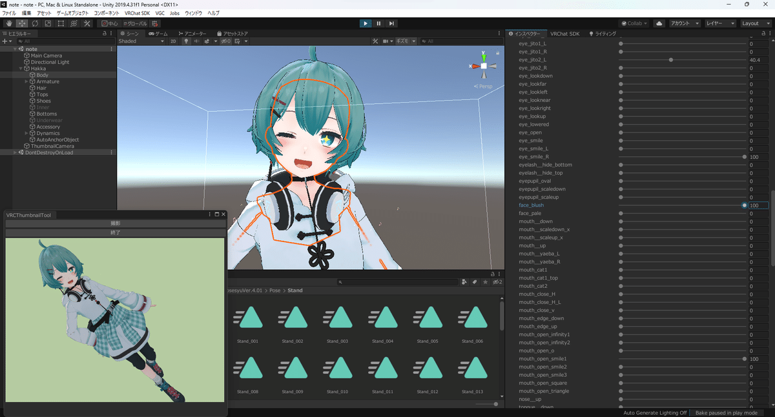This screenshot has height=417, width=775.
Task: Toggle grid snapping icon in toolbar
Action: tap(155, 23)
